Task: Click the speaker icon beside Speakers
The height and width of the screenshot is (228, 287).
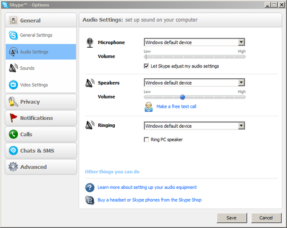Action: [x=90, y=83]
